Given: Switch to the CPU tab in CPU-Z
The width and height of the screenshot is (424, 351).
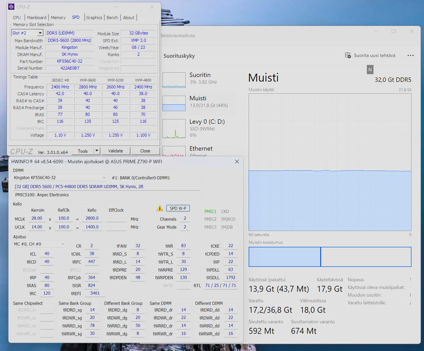Looking at the screenshot, I should click(17, 18).
